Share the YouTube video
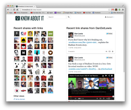 109,76
